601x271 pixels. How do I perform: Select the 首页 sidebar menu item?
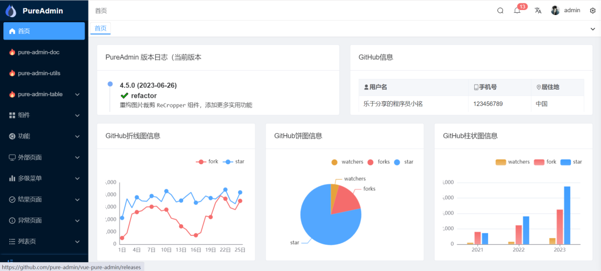[44, 31]
